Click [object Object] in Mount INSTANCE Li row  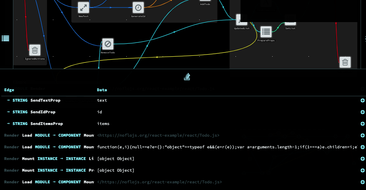pos(116,159)
